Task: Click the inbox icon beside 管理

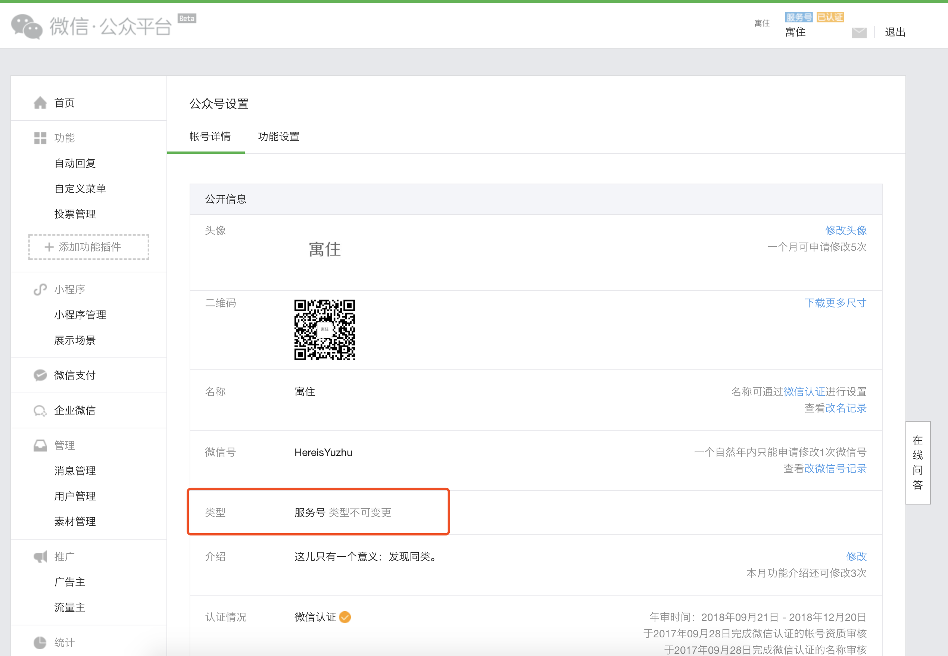Action: tap(40, 445)
